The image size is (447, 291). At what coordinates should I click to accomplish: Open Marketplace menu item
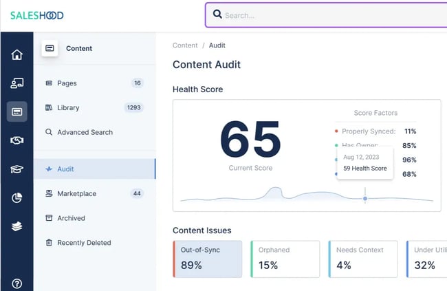[95, 193]
